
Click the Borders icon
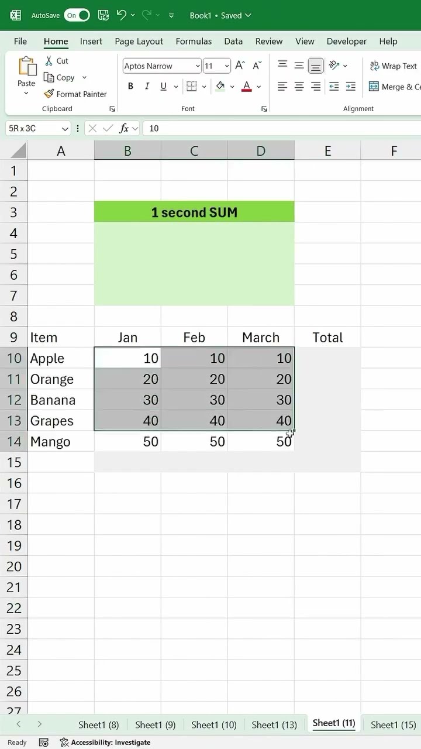[x=191, y=87]
